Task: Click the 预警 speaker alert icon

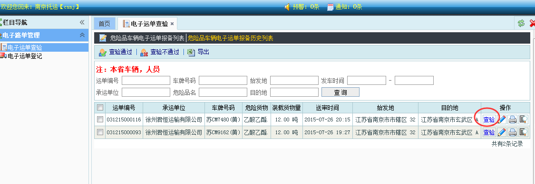Action: 287,7
